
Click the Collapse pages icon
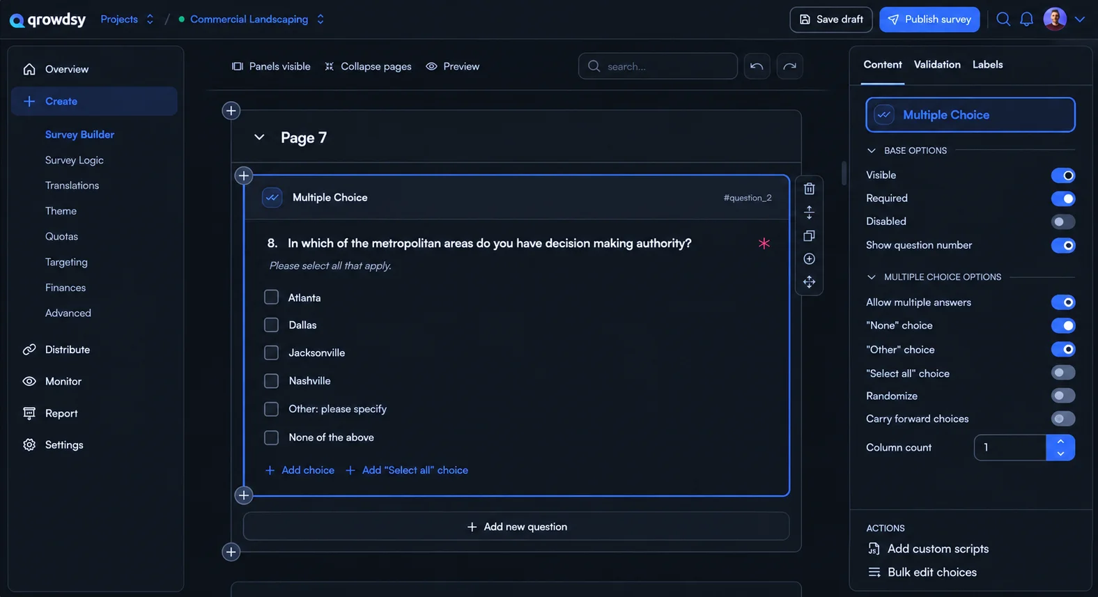(x=329, y=66)
